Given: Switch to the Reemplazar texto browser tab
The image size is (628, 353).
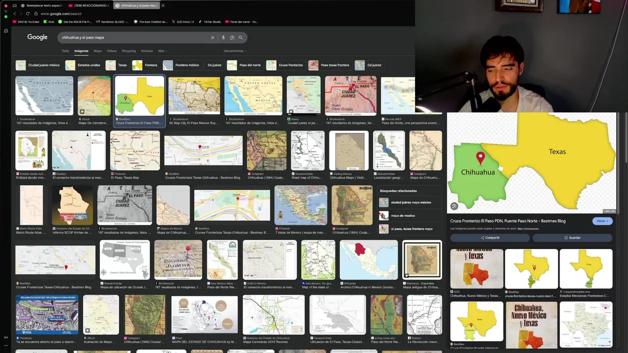Looking at the screenshot, I should tap(41, 5).
